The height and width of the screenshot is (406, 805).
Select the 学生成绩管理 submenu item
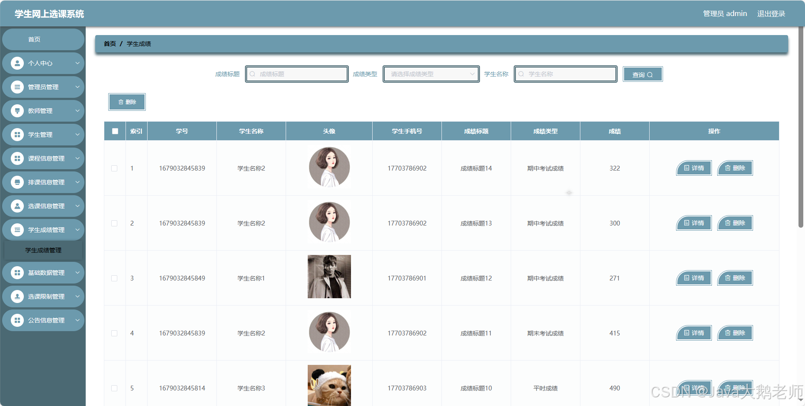click(x=43, y=250)
